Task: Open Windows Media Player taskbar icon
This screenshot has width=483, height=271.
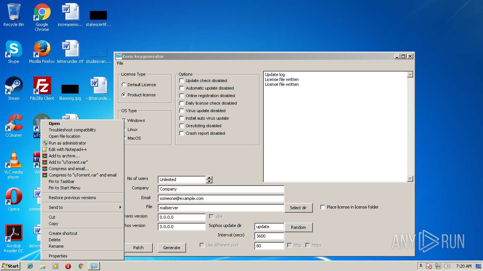Action: click(55, 266)
